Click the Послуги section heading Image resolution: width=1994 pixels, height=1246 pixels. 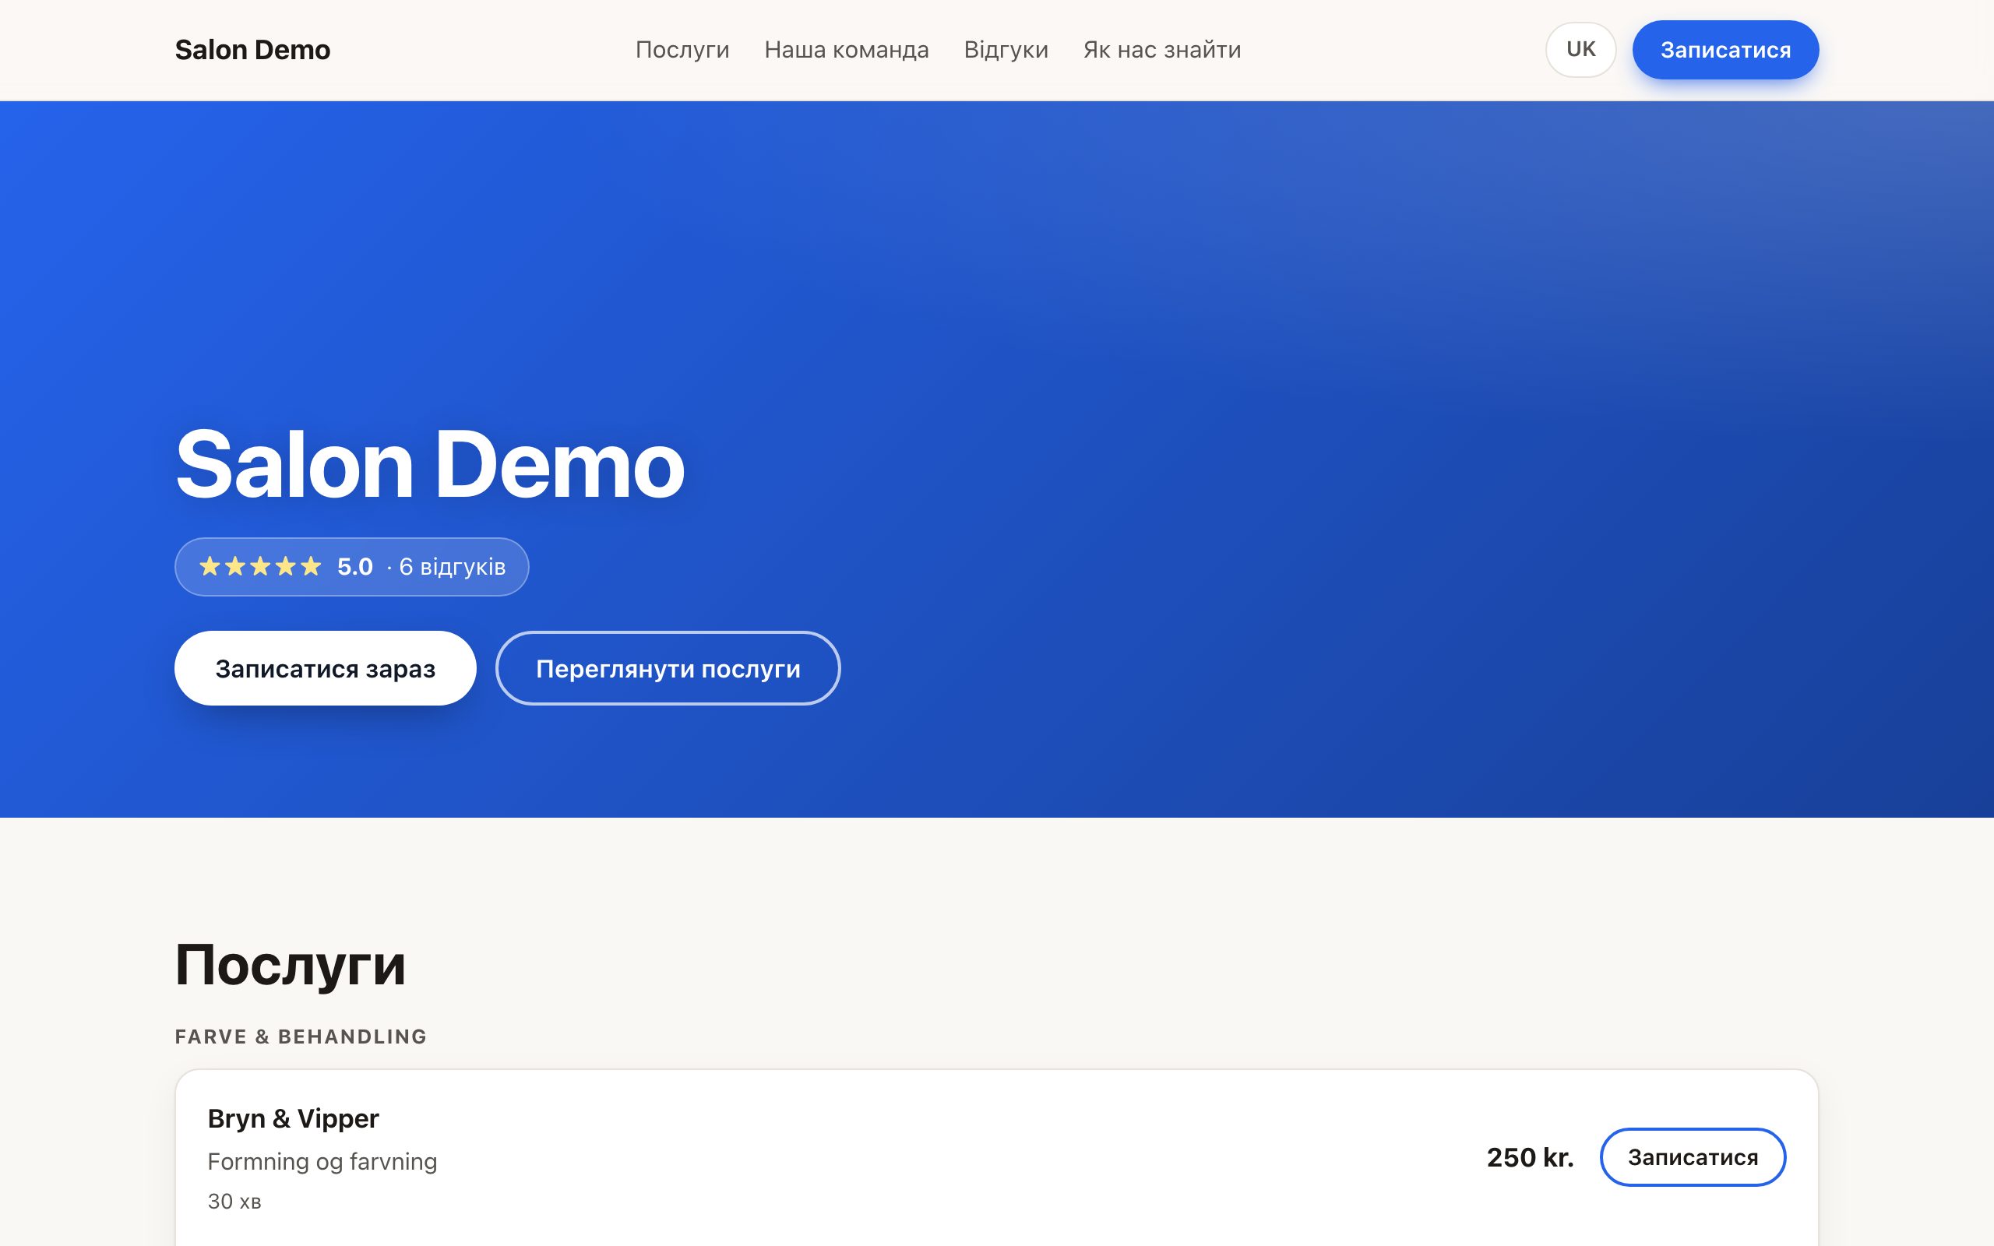(x=290, y=965)
